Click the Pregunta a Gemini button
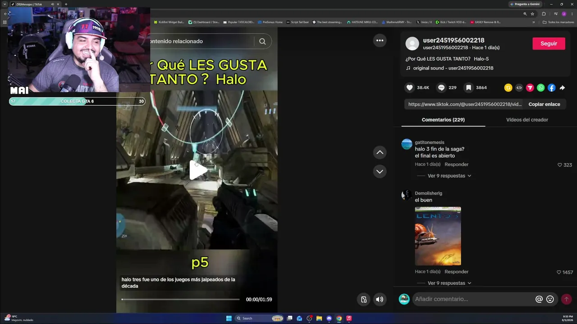The image size is (577, 324). (x=524, y=4)
